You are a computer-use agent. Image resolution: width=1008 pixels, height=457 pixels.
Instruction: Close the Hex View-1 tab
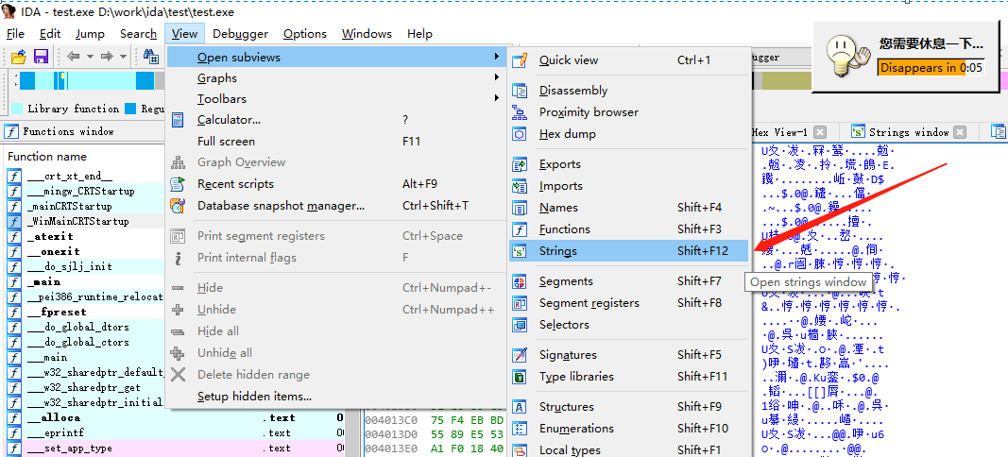820,132
